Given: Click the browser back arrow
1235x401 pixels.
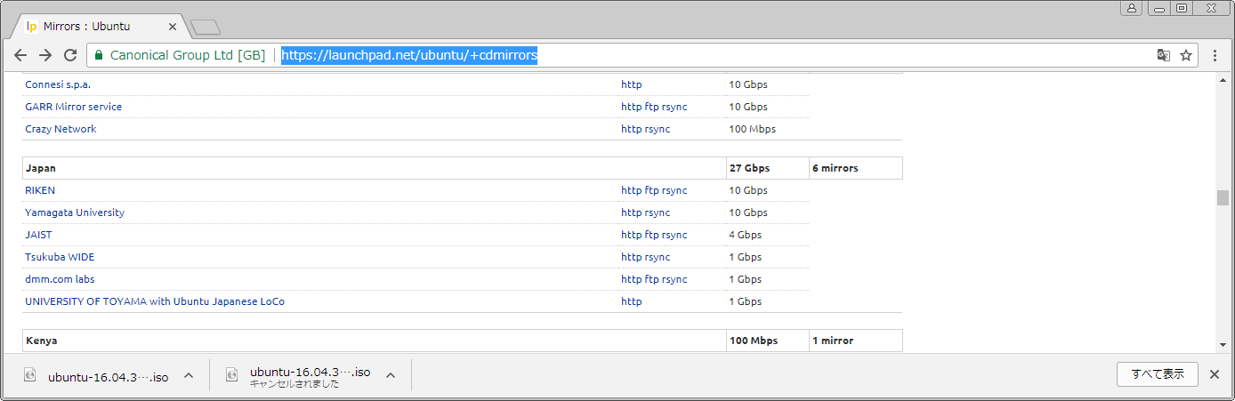Looking at the screenshot, I should coord(20,55).
